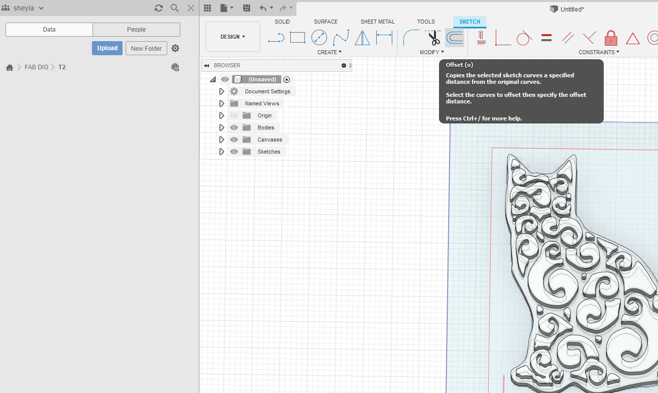Expand the Canvases node
Viewport: 658px width, 393px height.
click(222, 140)
